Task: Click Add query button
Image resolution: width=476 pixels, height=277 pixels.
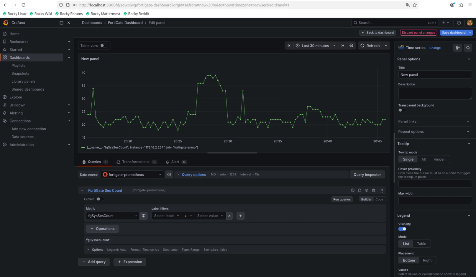Action: pyautogui.click(x=94, y=262)
